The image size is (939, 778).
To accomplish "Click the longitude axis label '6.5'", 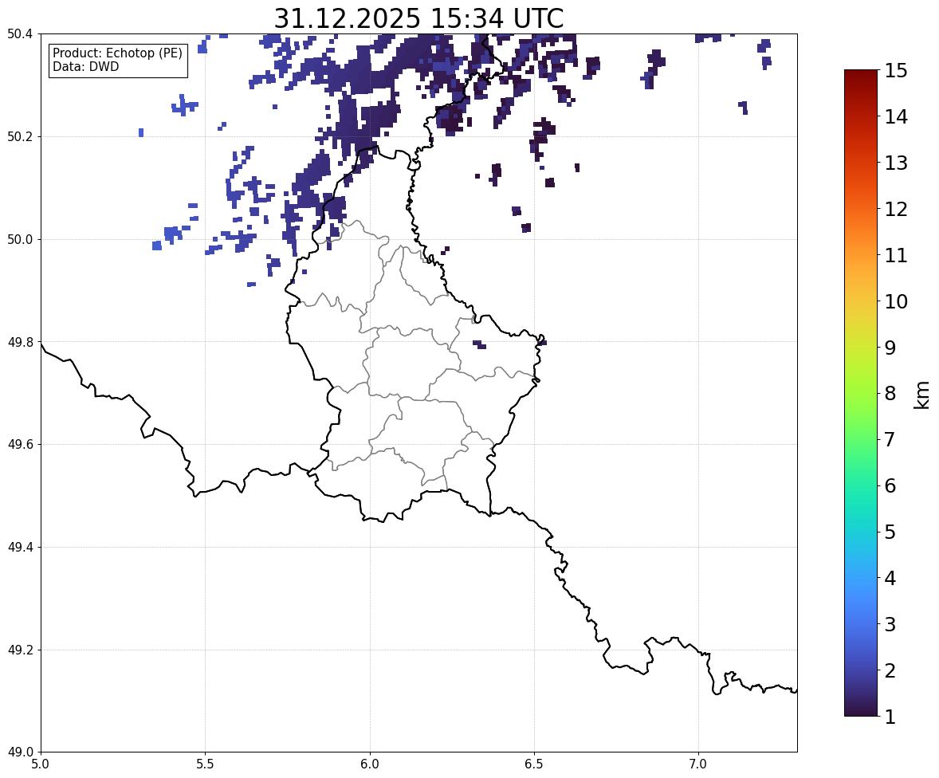I will click(534, 764).
